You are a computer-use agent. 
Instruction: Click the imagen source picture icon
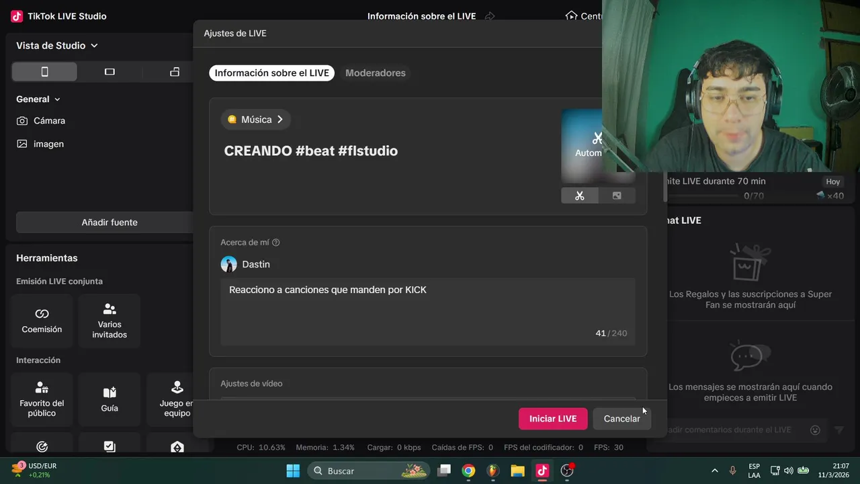click(22, 144)
